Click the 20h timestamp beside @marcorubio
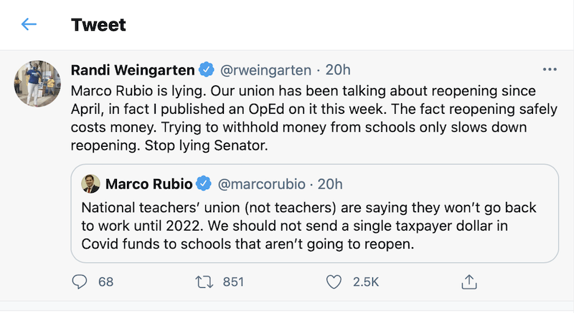 point(329,184)
